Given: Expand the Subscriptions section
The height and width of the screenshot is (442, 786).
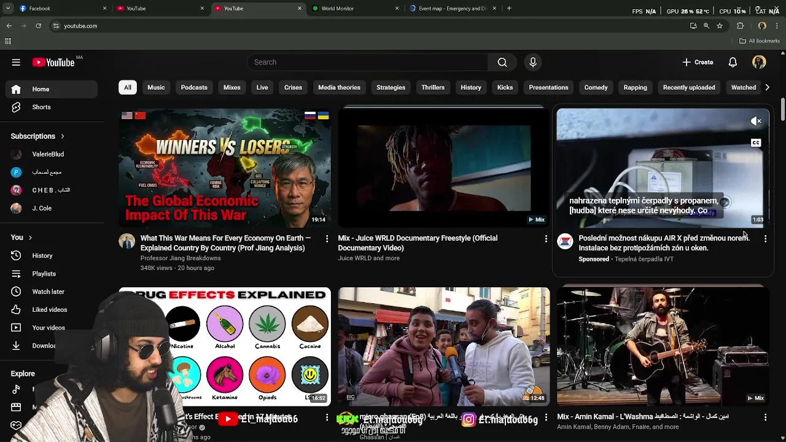Looking at the screenshot, I should [37, 136].
